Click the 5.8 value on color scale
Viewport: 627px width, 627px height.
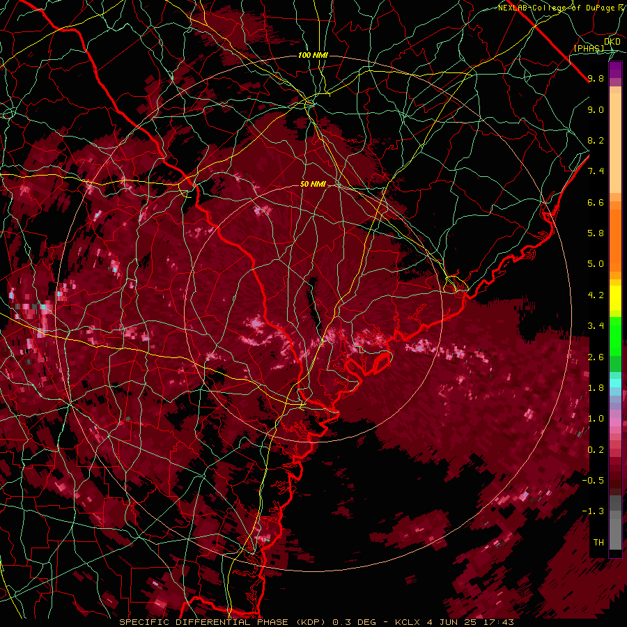[596, 233]
